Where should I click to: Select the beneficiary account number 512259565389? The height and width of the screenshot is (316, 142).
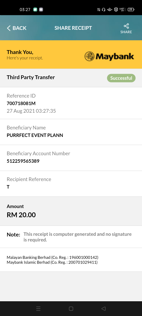tap(23, 161)
